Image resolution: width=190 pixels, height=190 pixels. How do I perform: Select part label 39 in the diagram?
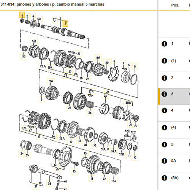(40, 183)
